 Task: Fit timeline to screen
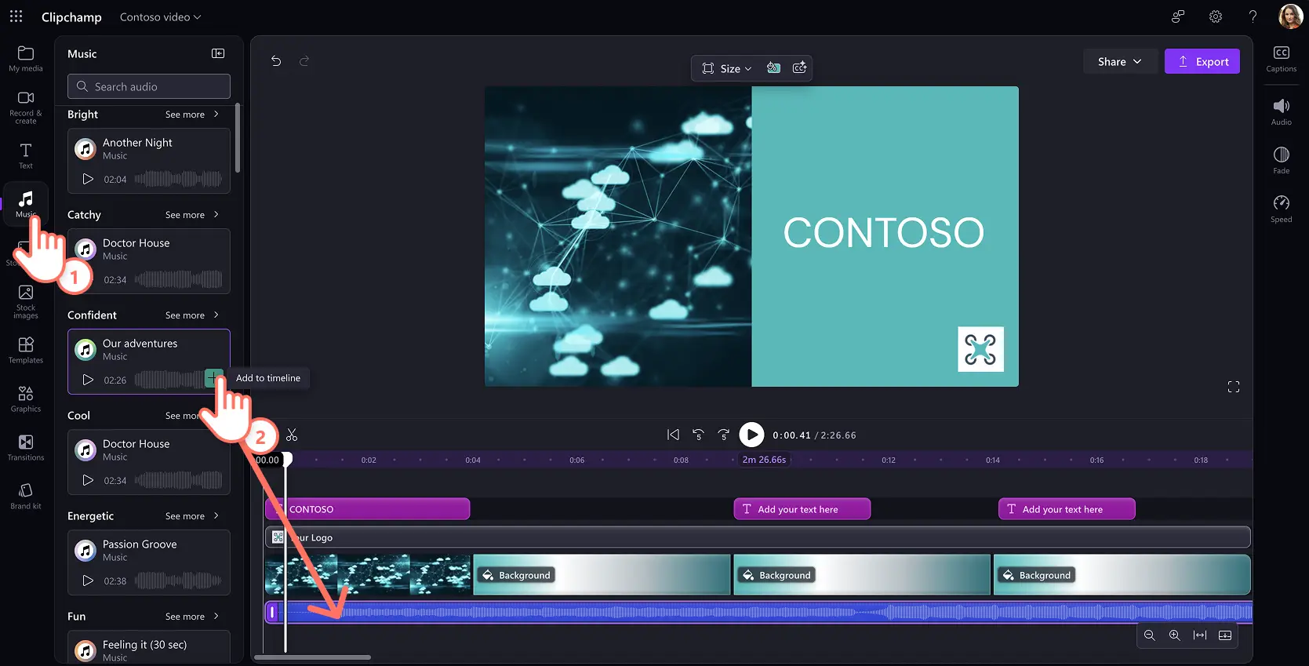(1200, 635)
